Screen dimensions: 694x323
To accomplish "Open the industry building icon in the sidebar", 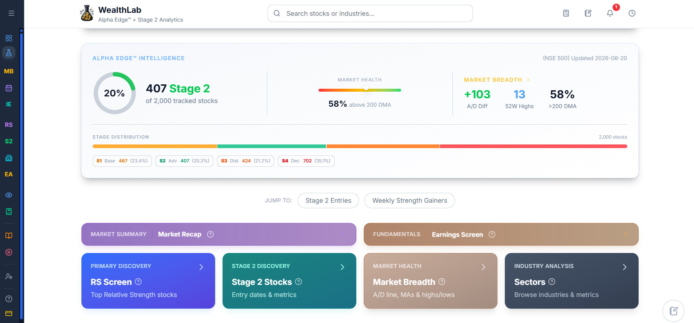I will click(9, 158).
